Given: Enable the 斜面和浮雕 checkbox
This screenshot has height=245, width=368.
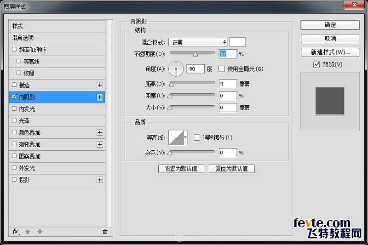Looking at the screenshot, I should coord(14,49).
